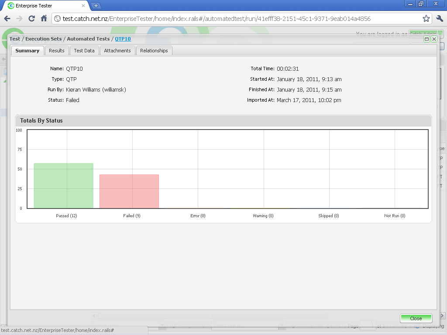View the Relationships tab
This screenshot has width=447, height=335.
point(154,51)
